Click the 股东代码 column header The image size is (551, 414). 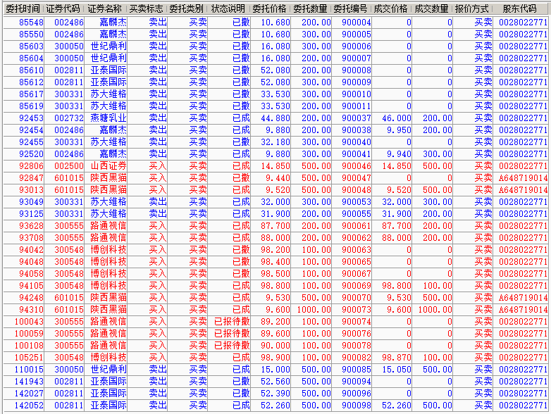[x=520, y=8]
